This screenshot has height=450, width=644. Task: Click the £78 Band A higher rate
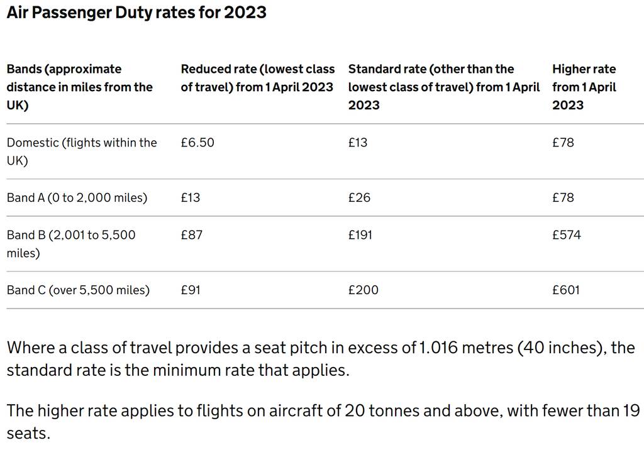[x=563, y=197]
